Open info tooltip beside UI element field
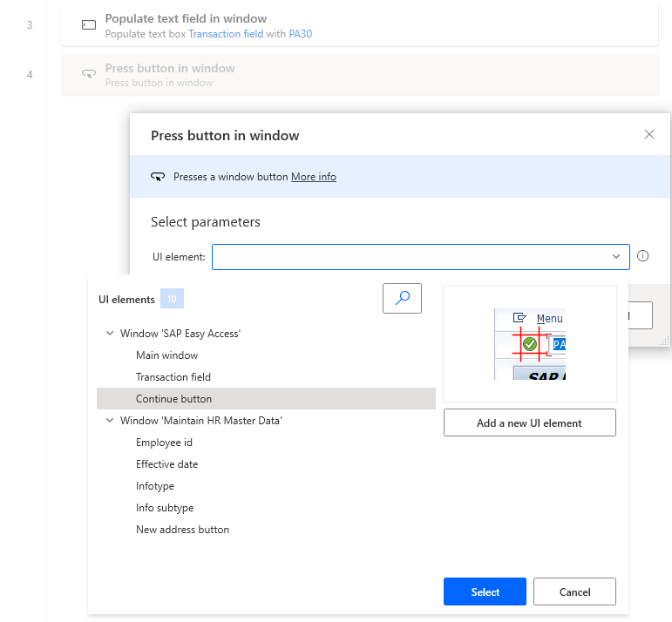This screenshot has width=672, height=622. coord(642,256)
